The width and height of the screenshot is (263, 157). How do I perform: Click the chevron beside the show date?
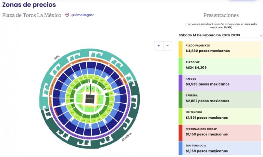(x=261, y=36)
